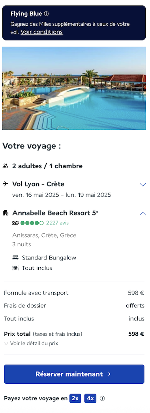The width and height of the screenshot is (150, 413).
Task: Click the Vol Lyon - Crète heading
Action: tap(38, 184)
